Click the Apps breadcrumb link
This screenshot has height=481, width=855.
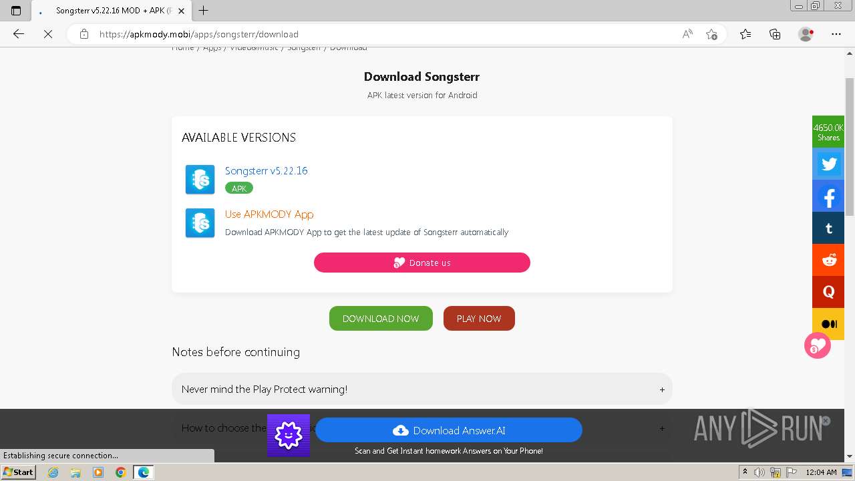click(212, 48)
